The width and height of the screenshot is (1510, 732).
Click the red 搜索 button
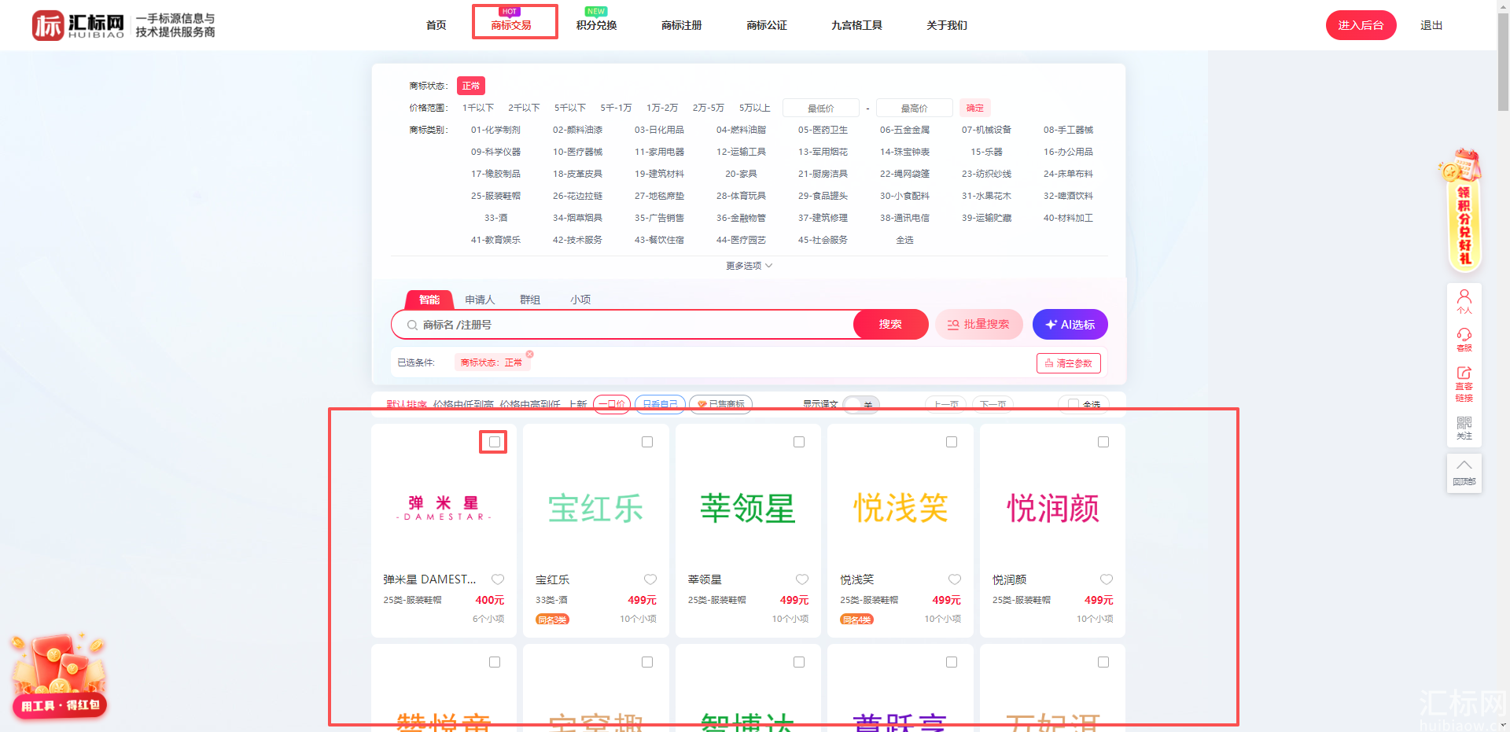(x=890, y=324)
